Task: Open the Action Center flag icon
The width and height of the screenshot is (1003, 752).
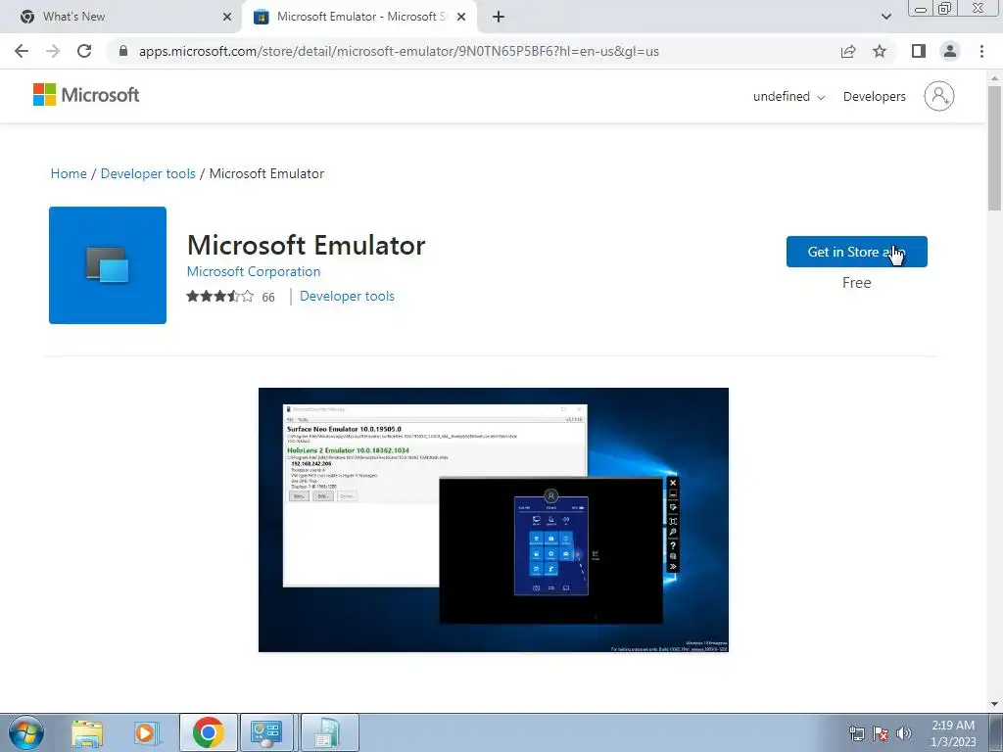Action: [881, 733]
